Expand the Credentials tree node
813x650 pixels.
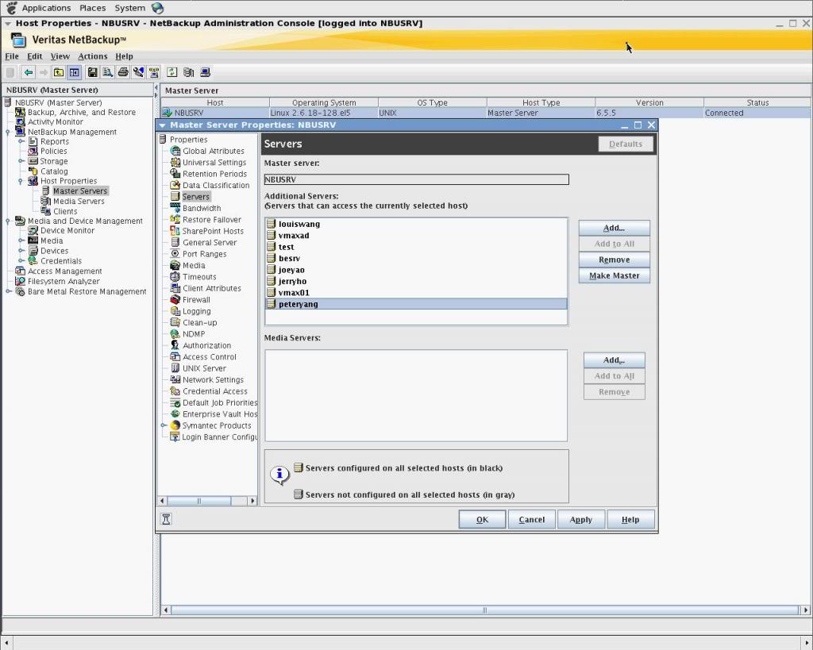pos(21,261)
